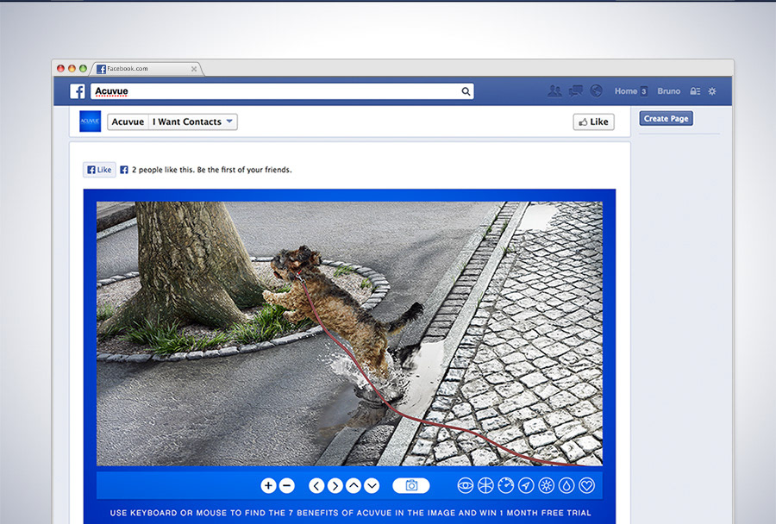Expand the I Want Contacts dropdown

coord(193,122)
